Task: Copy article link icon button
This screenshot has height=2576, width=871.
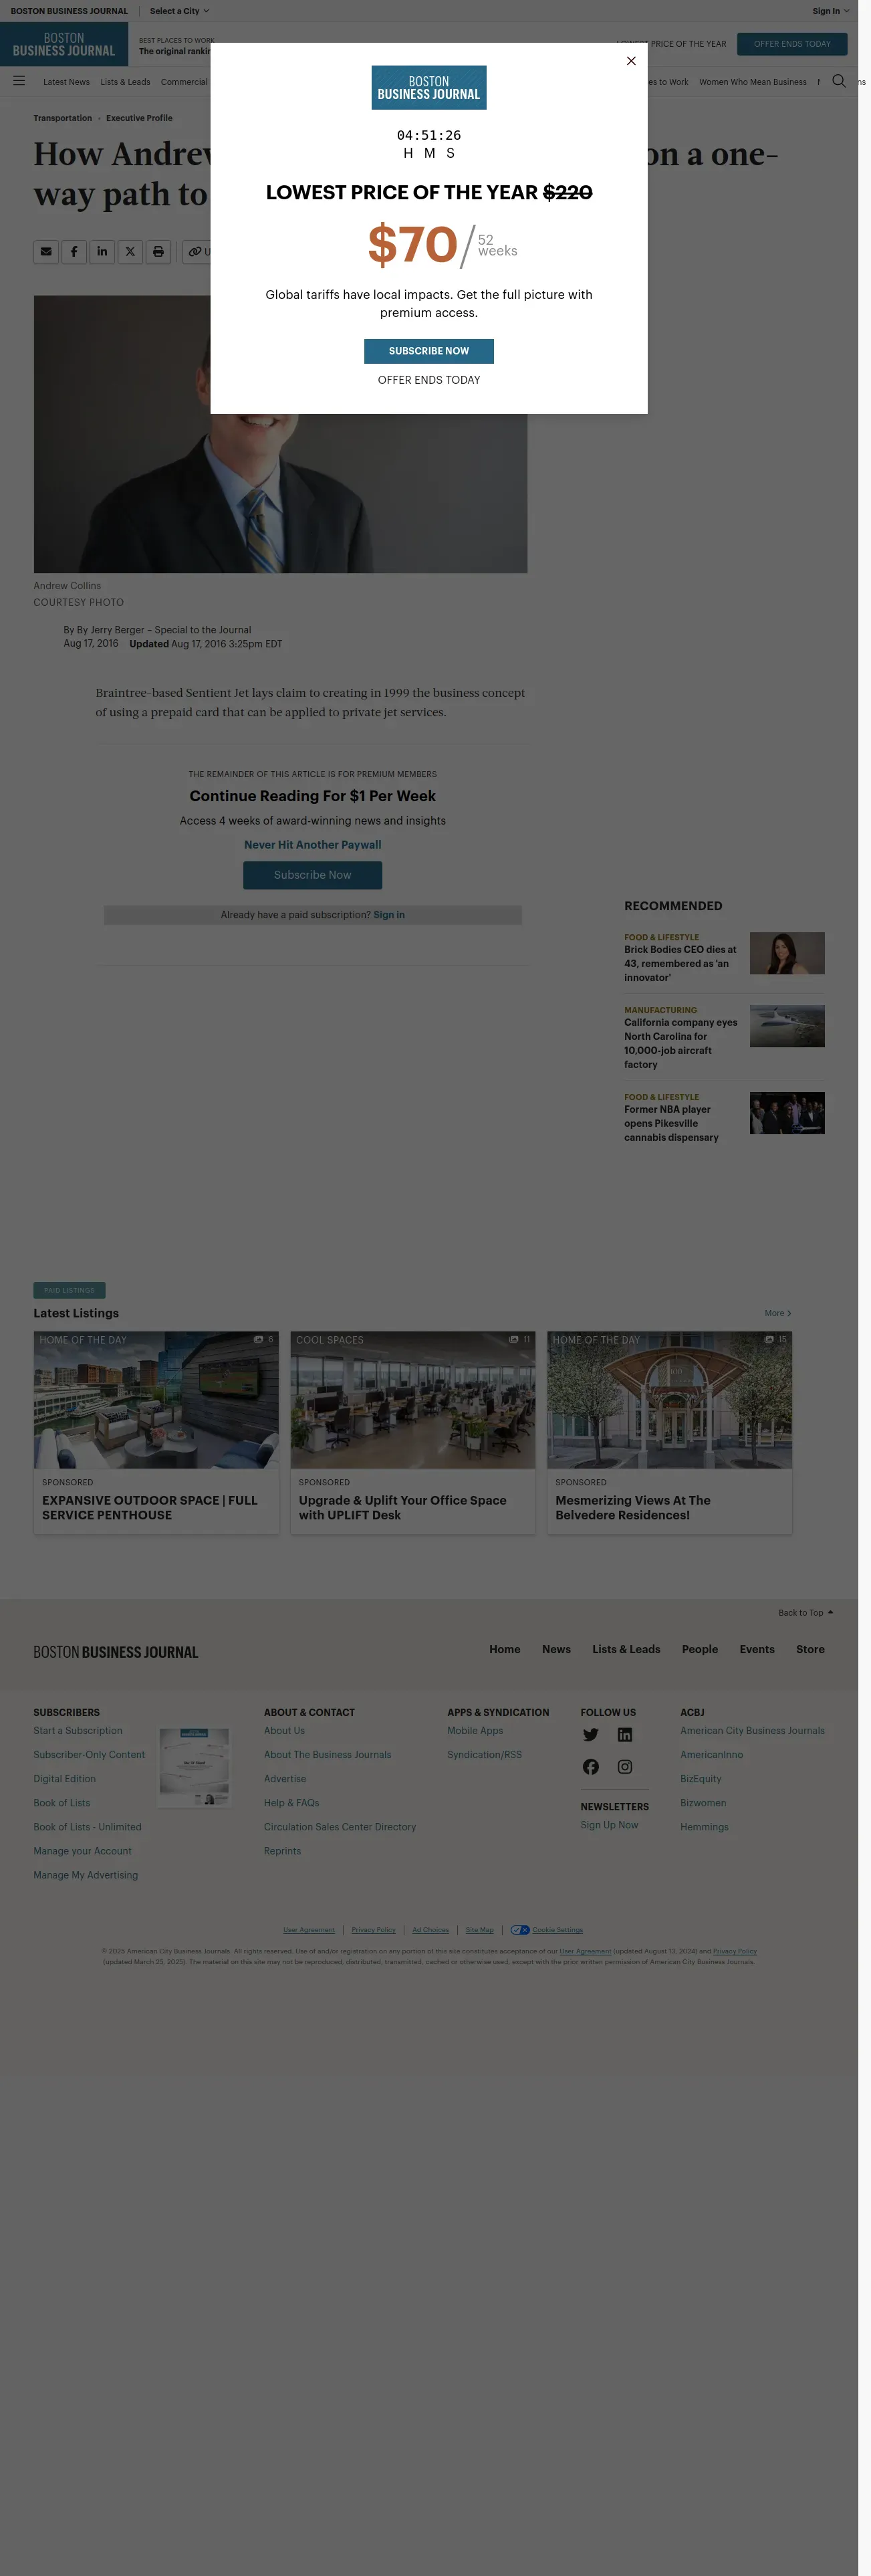Action: tap(196, 252)
